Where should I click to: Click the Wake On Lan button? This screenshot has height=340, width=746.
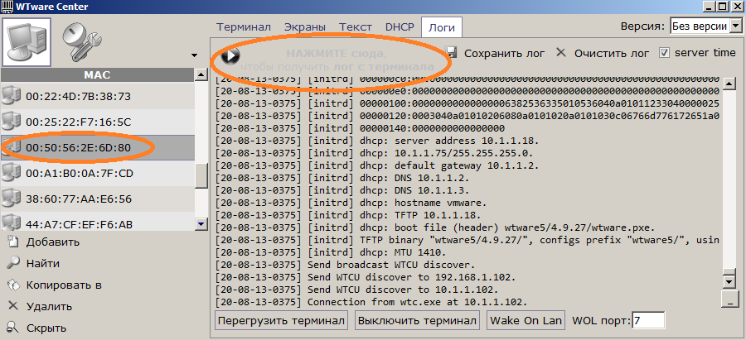526,320
